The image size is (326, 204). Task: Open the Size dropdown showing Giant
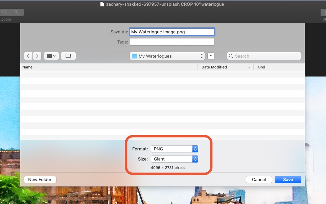pyautogui.click(x=174, y=159)
